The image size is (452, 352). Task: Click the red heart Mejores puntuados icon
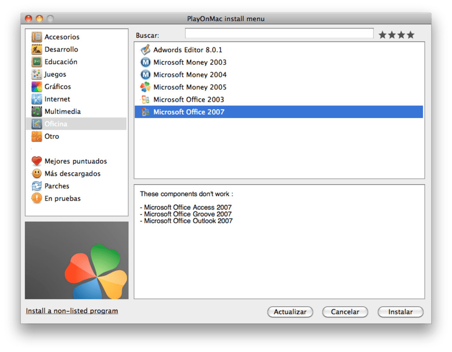pyautogui.click(x=37, y=161)
